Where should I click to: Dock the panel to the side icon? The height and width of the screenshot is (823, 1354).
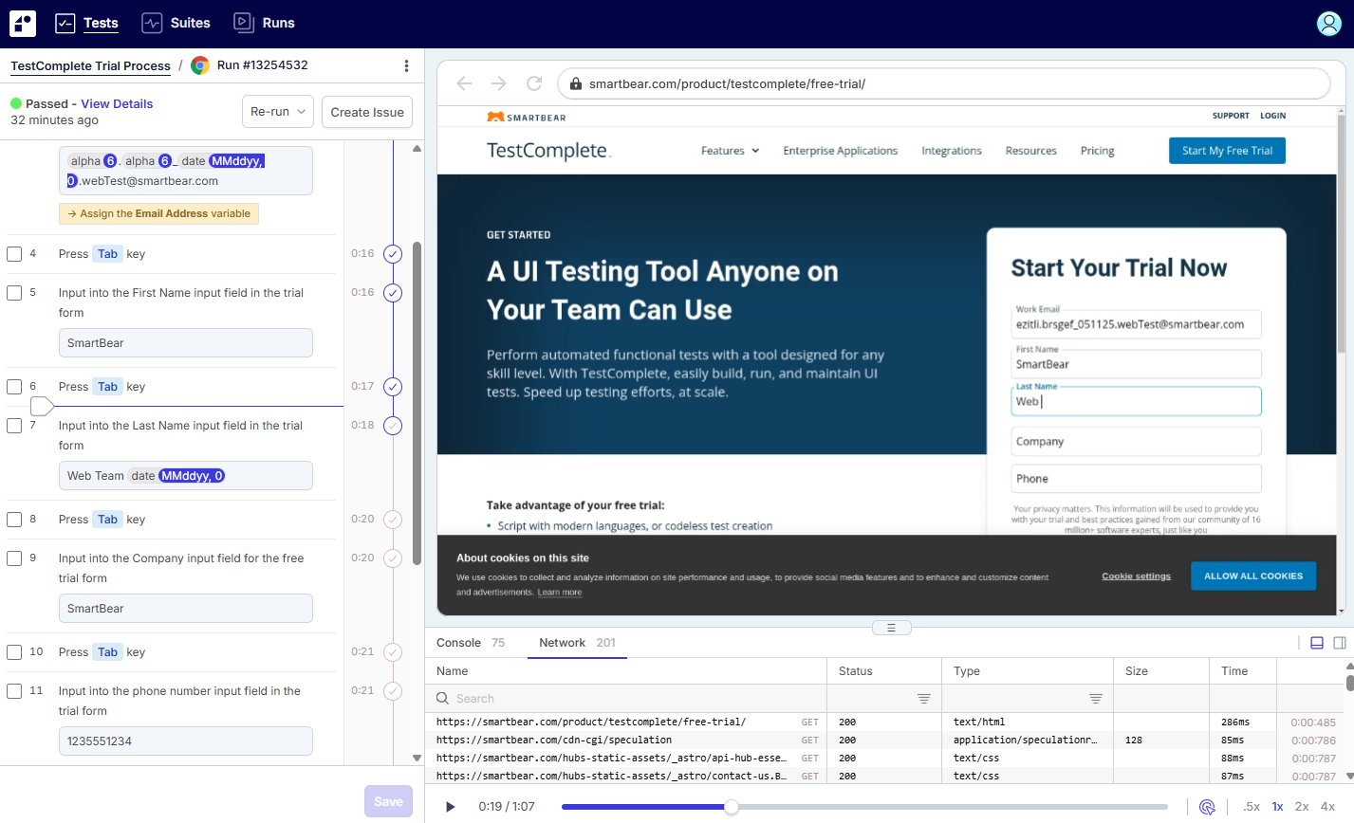pos(1340,643)
